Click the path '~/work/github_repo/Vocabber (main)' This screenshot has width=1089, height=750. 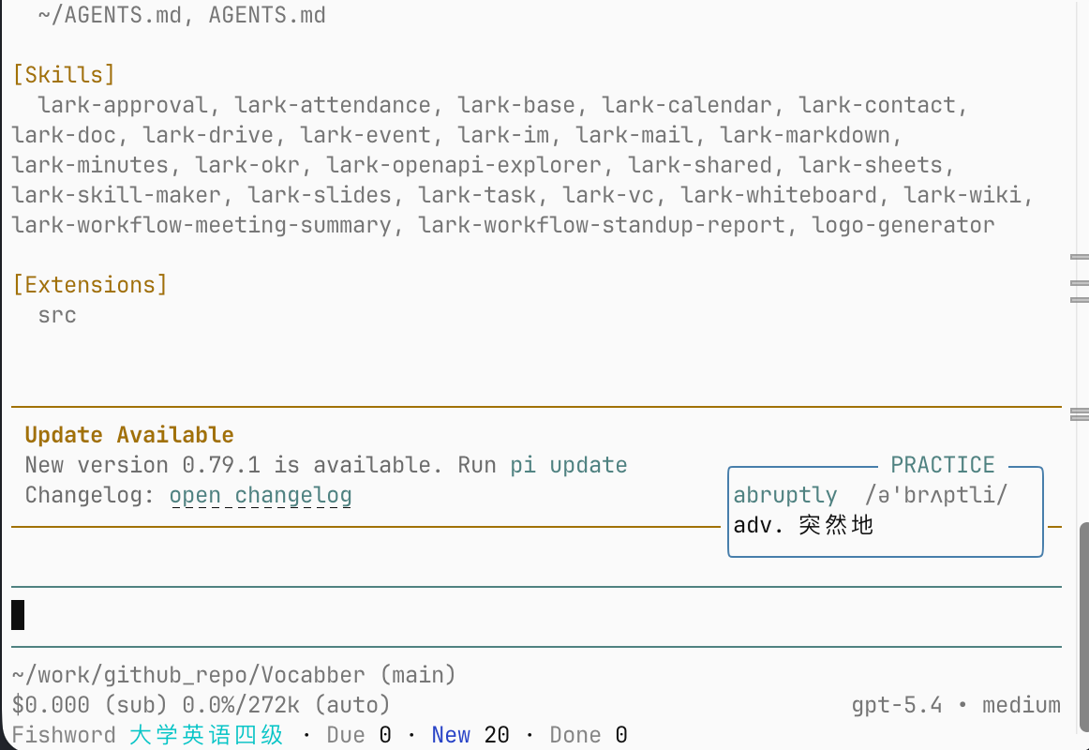[234, 675]
